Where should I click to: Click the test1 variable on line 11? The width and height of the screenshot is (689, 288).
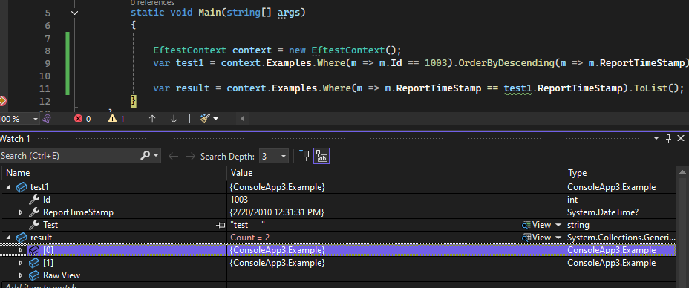(x=517, y=88)
